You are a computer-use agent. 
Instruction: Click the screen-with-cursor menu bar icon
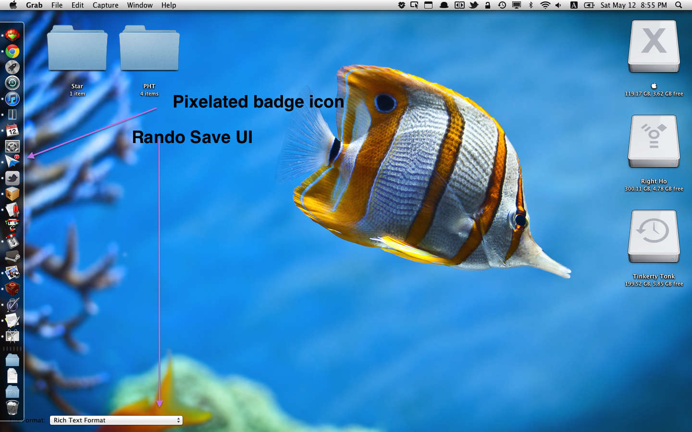pos(414,5)
